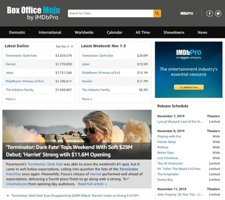Open the Terminator headline image
This screenshot has height=200, width=225.
[x=77, y=127]
